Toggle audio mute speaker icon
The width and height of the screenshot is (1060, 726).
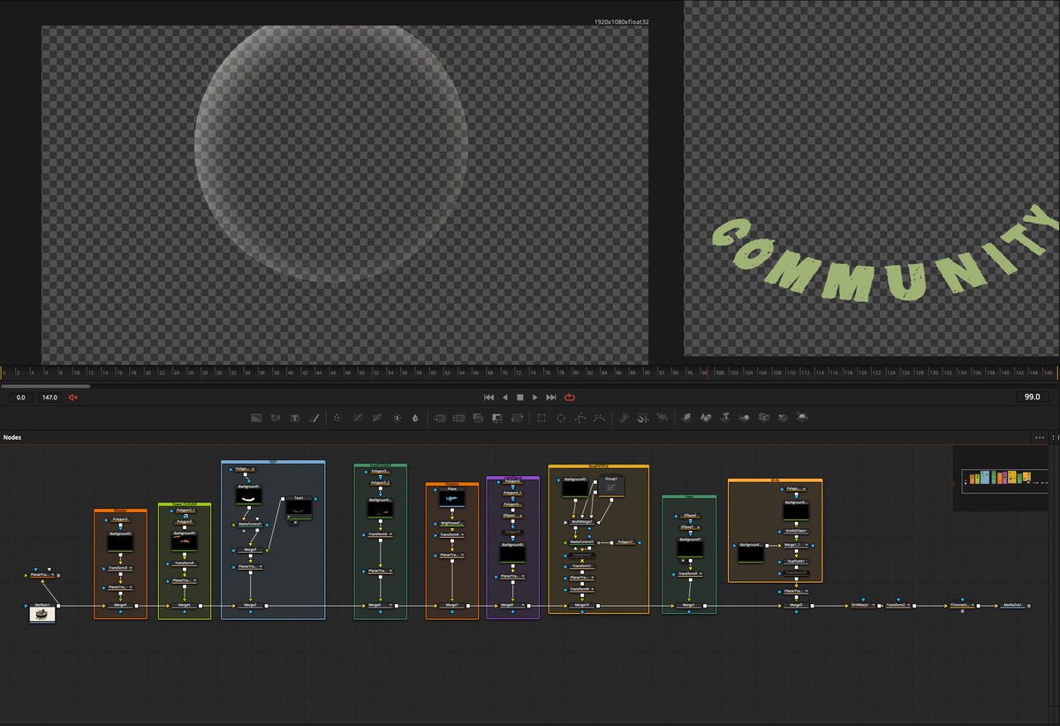(x=74, y=397)
